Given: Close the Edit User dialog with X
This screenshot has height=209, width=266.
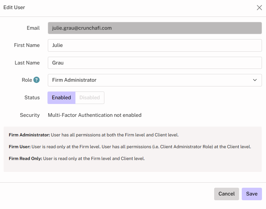Looking at the screenshot, I should point(259,7).
